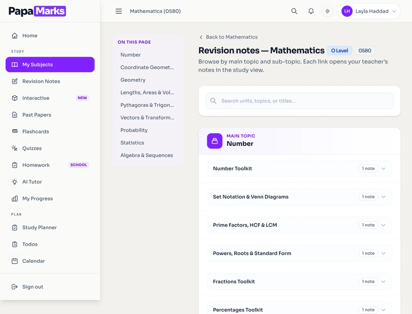Jump to Algebra & Sequences link
The width and height of the screenshot is (412, 314).
pyautogui.click(x=147, y=156)
